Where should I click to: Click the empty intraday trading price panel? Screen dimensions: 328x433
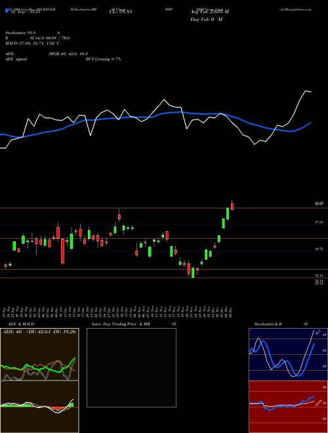coord(131,367)
